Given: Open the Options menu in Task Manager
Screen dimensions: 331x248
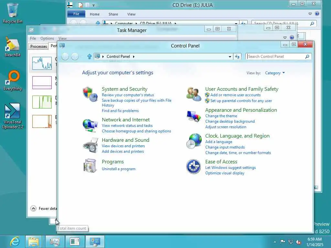Looking at the screenshot, I should coord(47,38).
